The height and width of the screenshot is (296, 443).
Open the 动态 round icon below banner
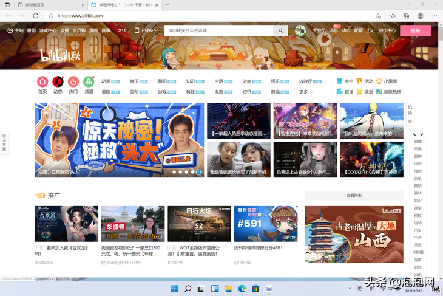pos(58,82)
